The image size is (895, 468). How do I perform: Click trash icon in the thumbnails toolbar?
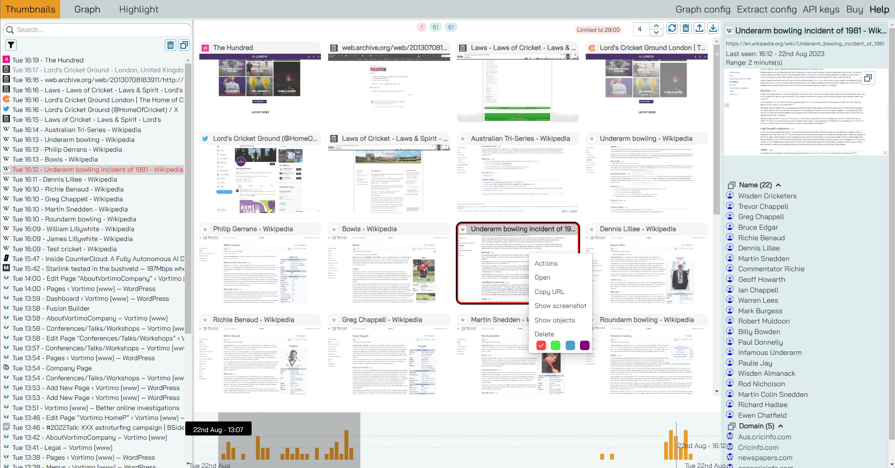686,28
